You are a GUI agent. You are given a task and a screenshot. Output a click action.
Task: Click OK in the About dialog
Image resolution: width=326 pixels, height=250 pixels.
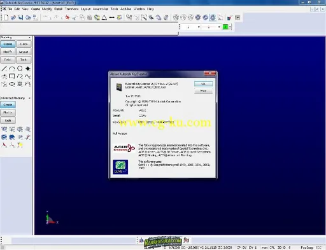click(x=203, y=84)
